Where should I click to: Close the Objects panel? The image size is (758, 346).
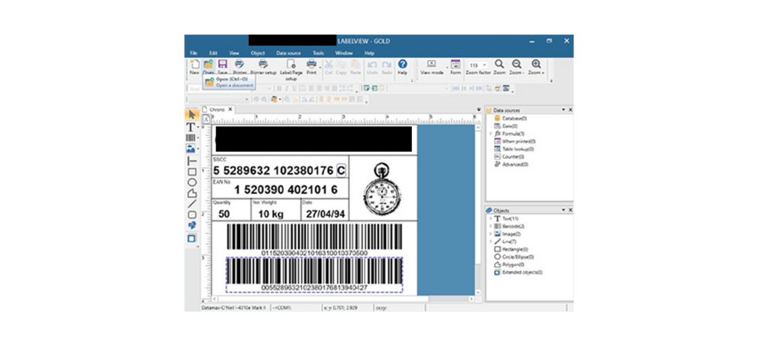click(x=571, y=210)
